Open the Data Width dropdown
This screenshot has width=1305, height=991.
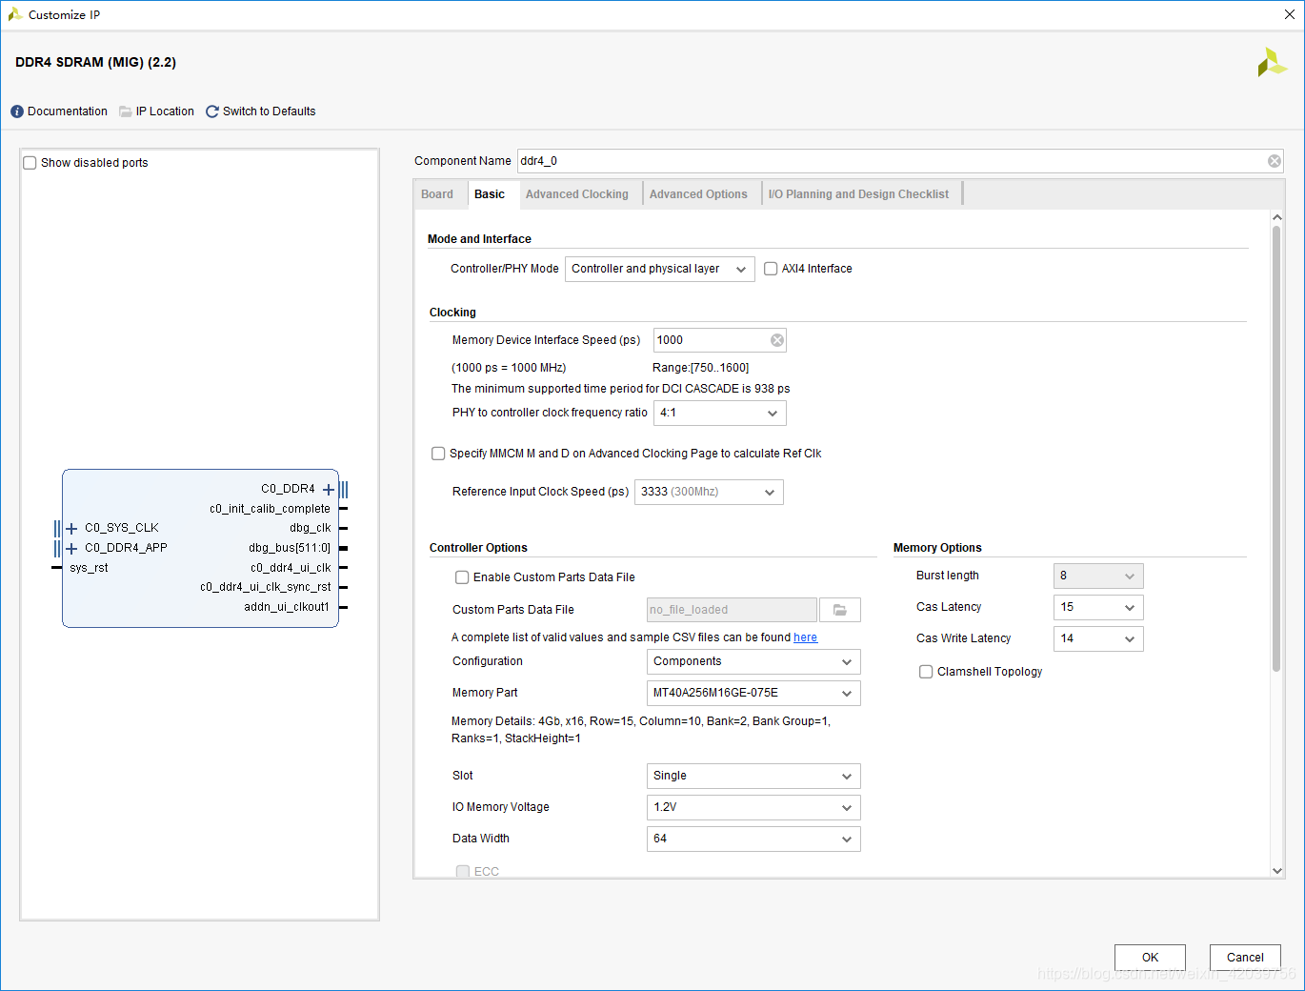(753, 839)
